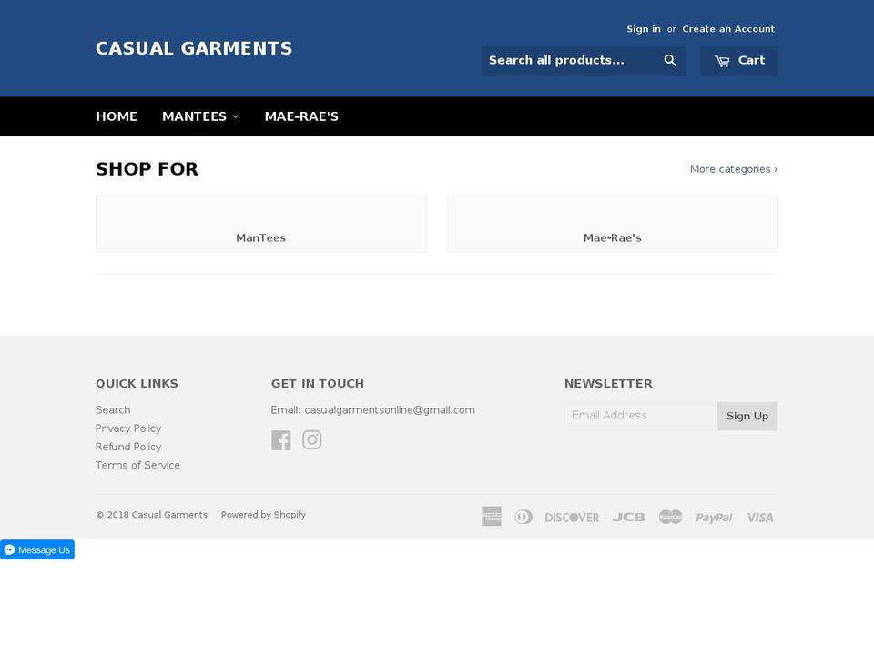This screenshot has width=874, height=655.
Task: Click Create an Account link
Action: tap(728, 29)
